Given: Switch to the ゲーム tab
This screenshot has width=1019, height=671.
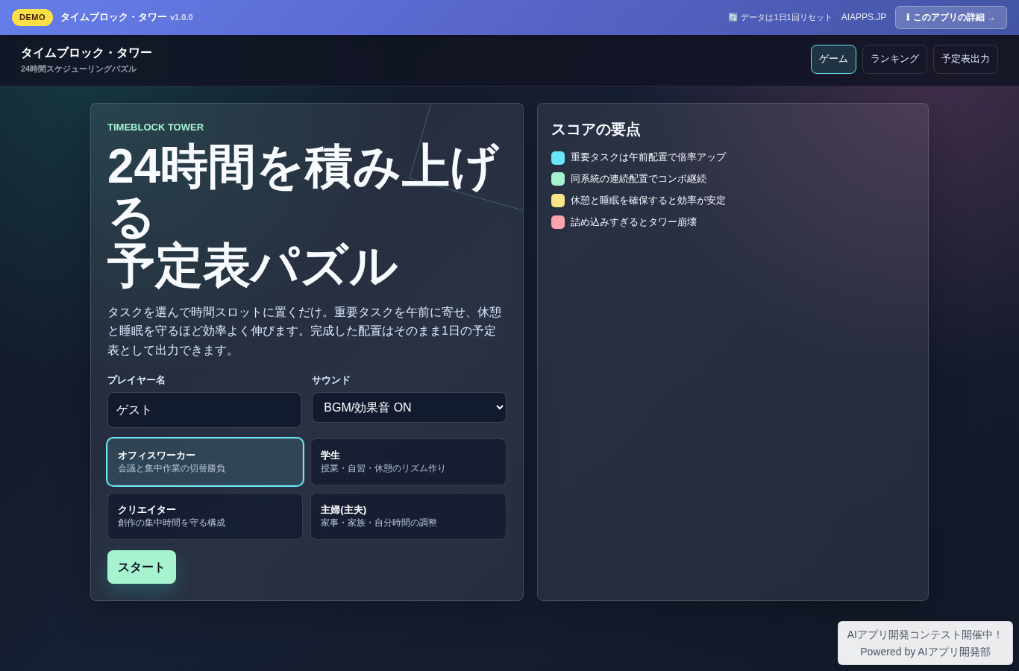Looking at the screenshot, I should click(x=833, y=59).
